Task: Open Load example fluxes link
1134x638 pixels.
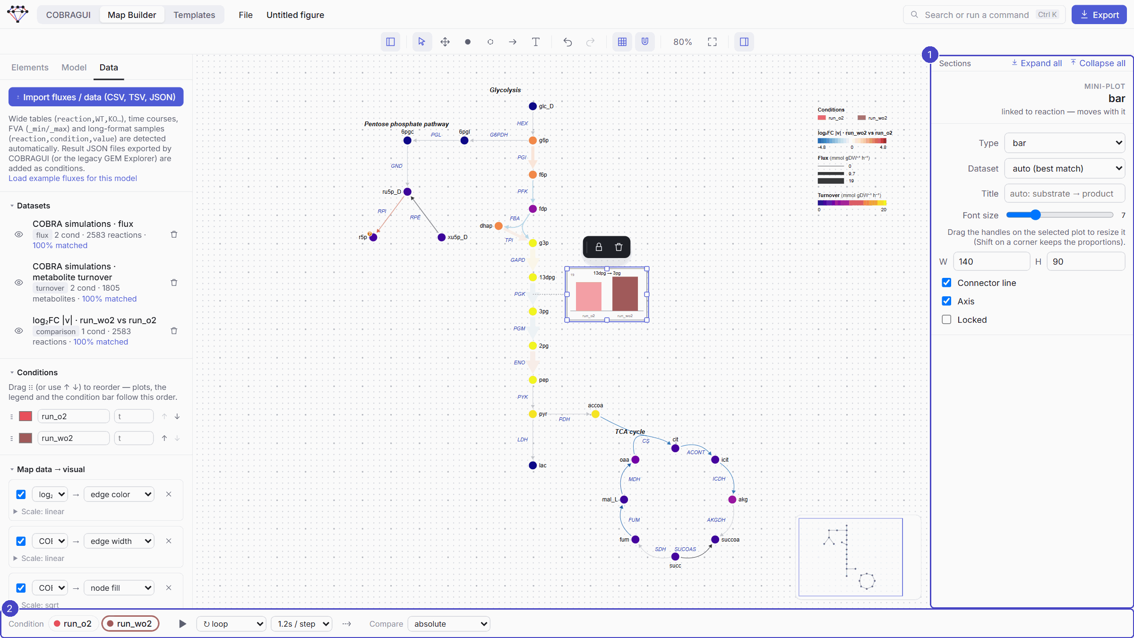Action: click(73, 178)
